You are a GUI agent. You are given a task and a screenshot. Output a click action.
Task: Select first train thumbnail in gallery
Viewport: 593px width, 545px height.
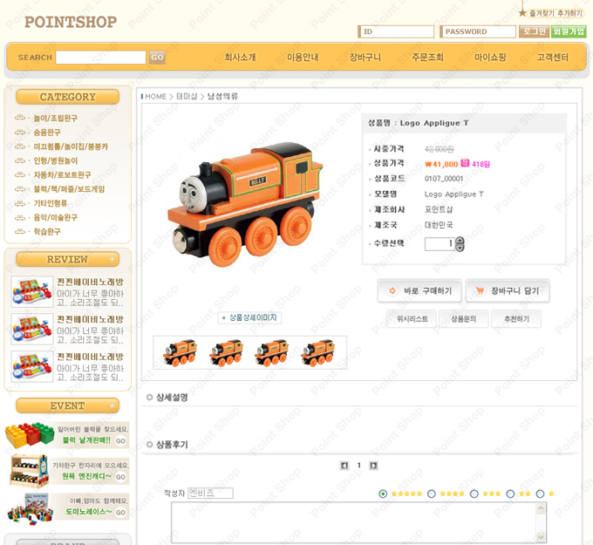(180, 352)
